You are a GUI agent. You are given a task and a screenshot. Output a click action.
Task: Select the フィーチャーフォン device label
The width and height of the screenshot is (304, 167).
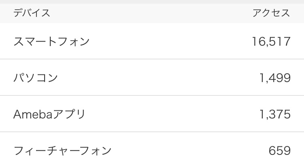[62, 151]
